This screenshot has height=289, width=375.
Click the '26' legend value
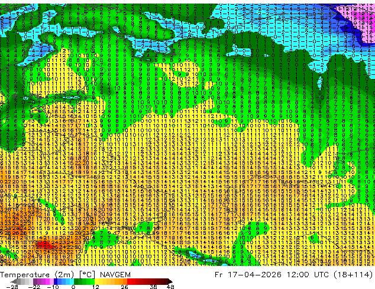click(x=124, y=287)
